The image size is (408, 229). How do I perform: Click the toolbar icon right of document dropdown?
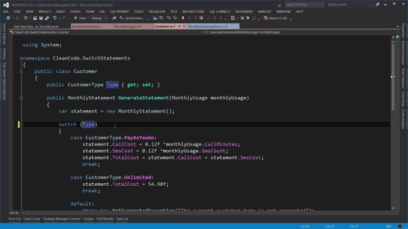242,18
